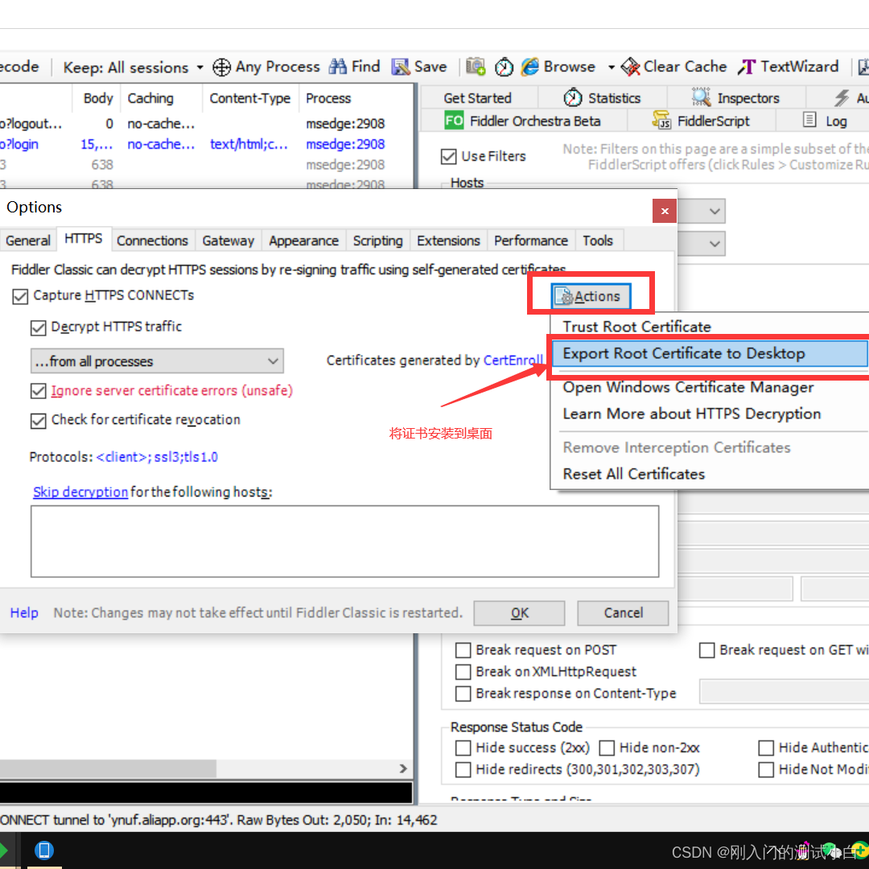Open second Hosts filter dropdown
Viewport: 869px width, 869px height.
(715, 243)
